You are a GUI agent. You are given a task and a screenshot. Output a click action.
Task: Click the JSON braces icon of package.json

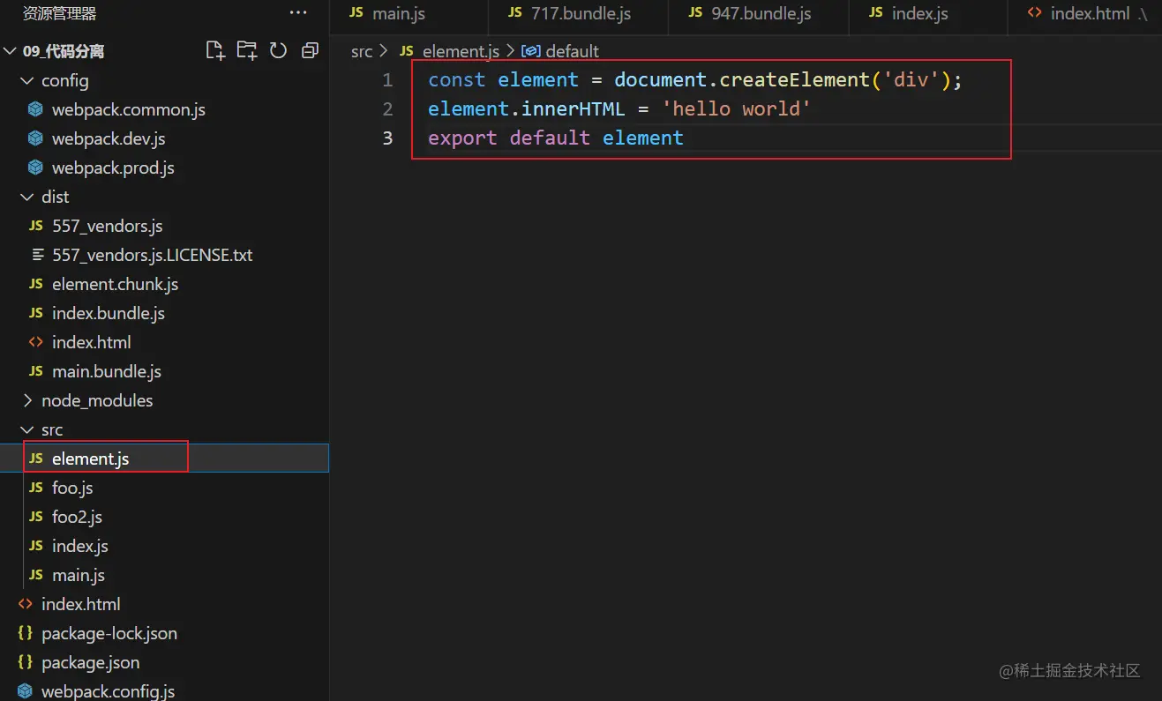26,662
